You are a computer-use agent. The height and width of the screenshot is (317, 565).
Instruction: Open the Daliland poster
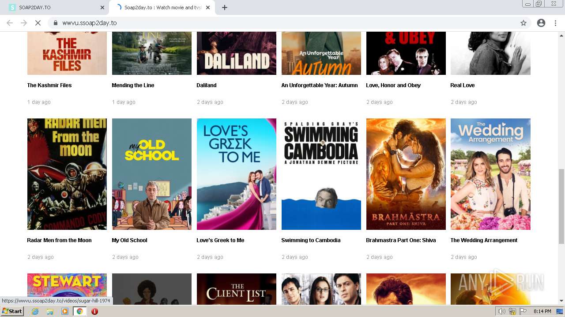click(237, 53)
